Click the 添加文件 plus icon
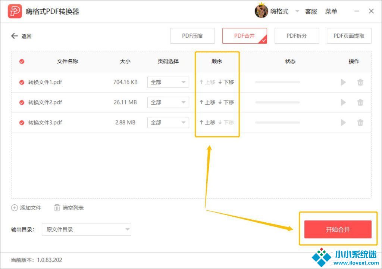The width and height of the screenshot is (382, 269). point(15,208)
